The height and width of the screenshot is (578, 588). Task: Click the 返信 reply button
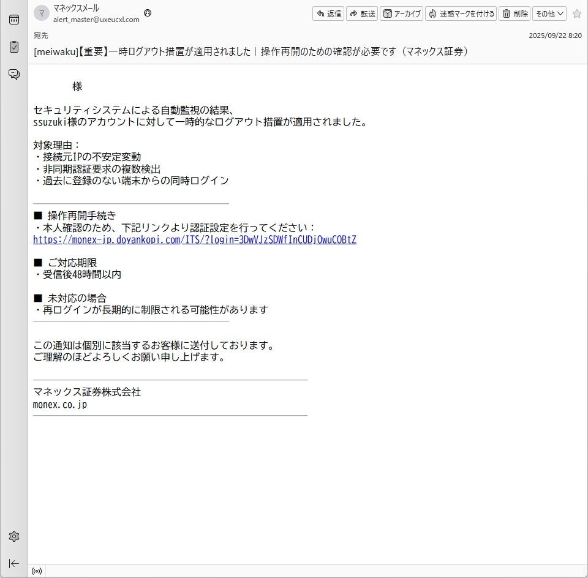tap(328, 13)
